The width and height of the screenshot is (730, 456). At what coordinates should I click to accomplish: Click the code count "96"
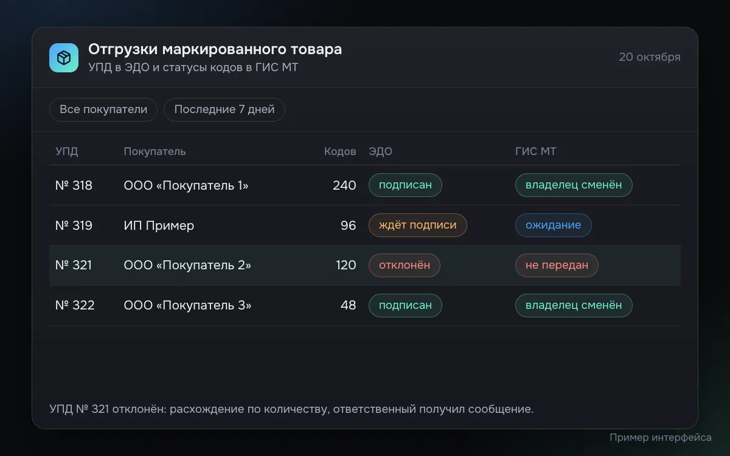pos(349,226)
